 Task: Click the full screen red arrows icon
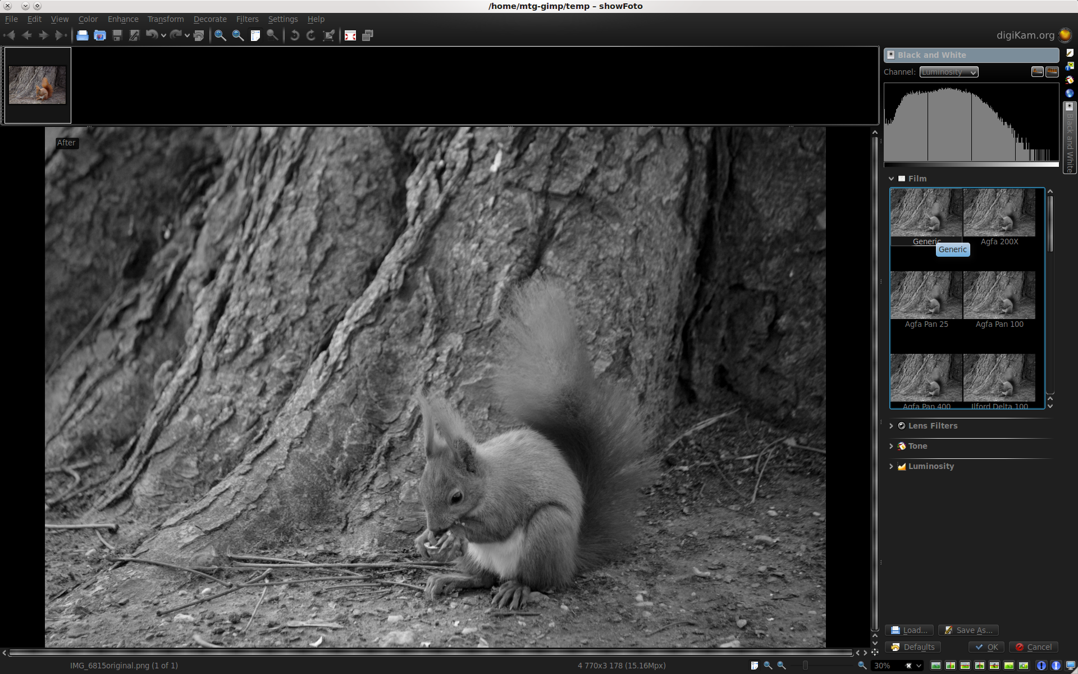[x=350, y=35]
